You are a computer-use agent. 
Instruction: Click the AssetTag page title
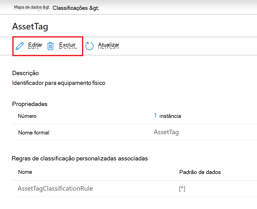tap(30, 26)
